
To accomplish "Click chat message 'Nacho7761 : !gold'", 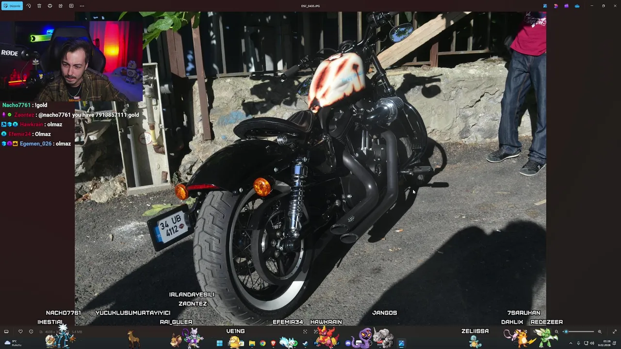I will coord(25,105).
